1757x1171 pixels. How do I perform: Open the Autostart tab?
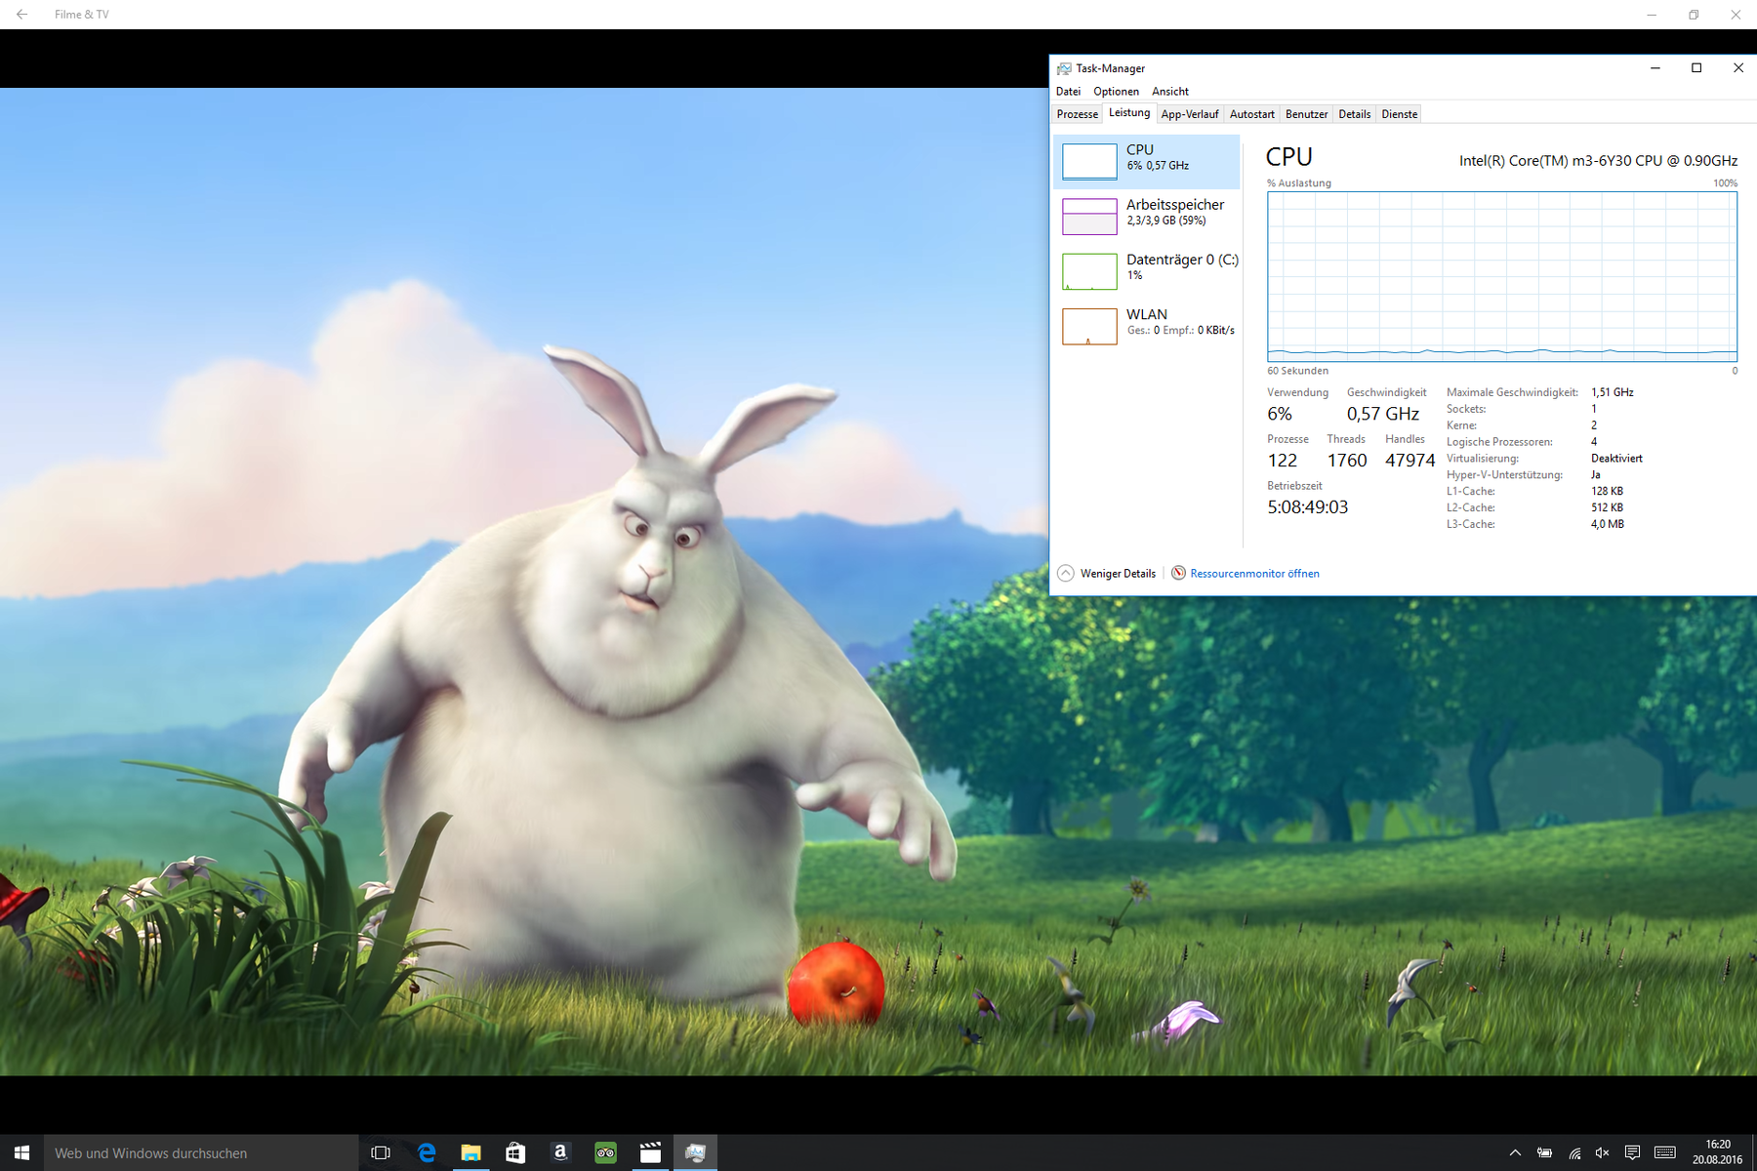click(x=1251, y=114)
